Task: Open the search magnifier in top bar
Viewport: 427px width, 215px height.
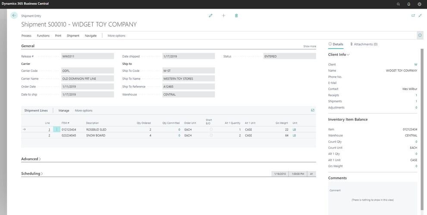Action: [x=398, y=4]
